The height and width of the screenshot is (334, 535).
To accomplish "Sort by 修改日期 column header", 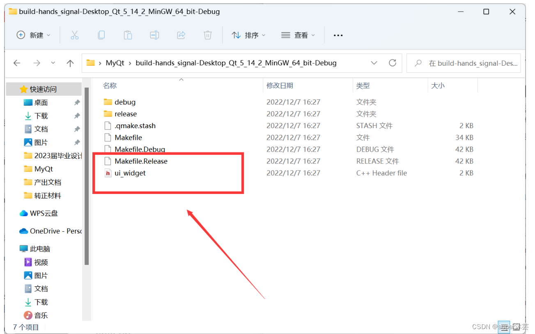I will (x=280, y=85).
